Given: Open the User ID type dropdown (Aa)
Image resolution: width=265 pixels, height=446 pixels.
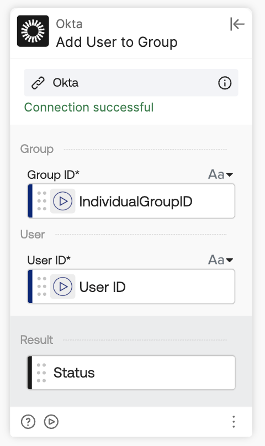Looking at the screenshot, I should (x=221, y=259).
